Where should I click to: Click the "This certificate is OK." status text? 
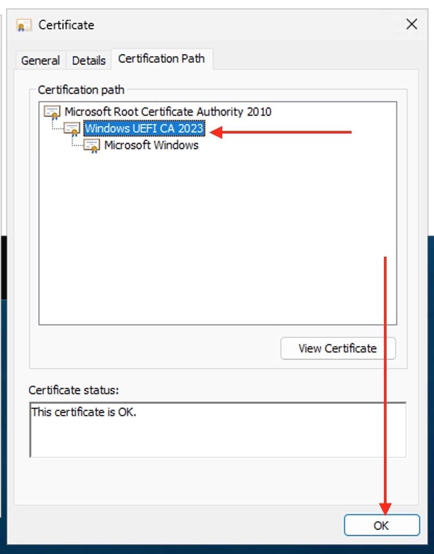pyautogui.click(x=84, y=412)
